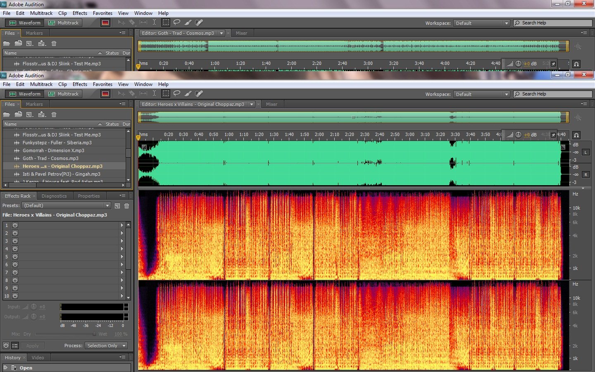
Task: Toggle effects list view icon beside Apply
Action: [15, 346]
